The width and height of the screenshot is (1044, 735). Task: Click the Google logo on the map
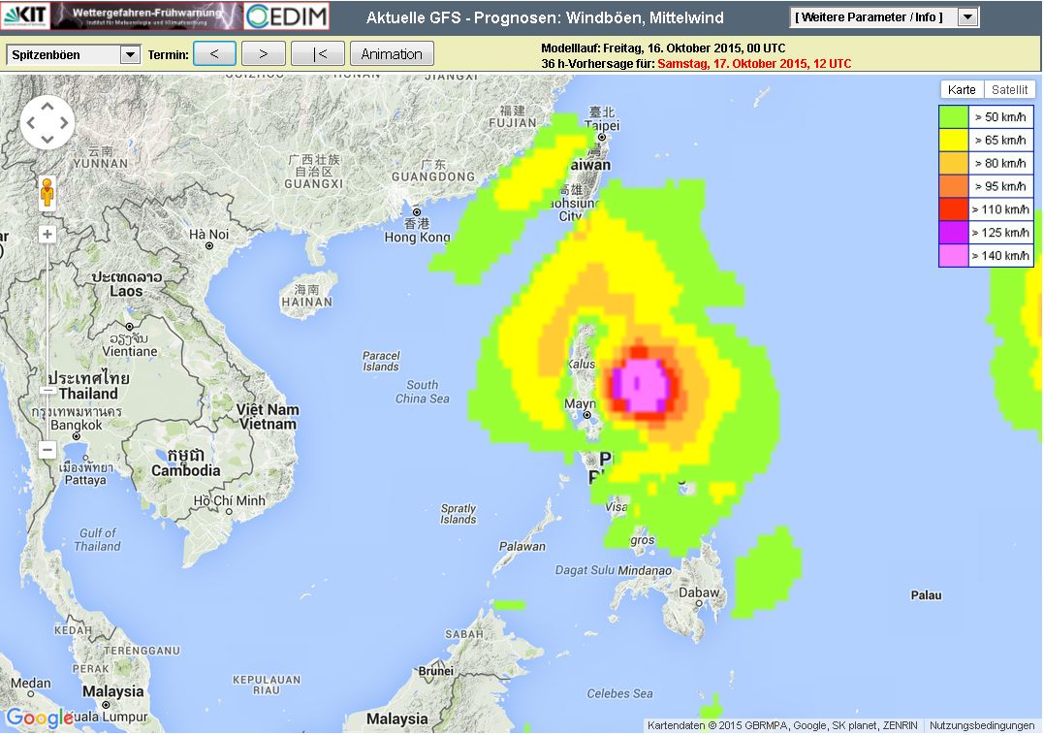[40, 718]
